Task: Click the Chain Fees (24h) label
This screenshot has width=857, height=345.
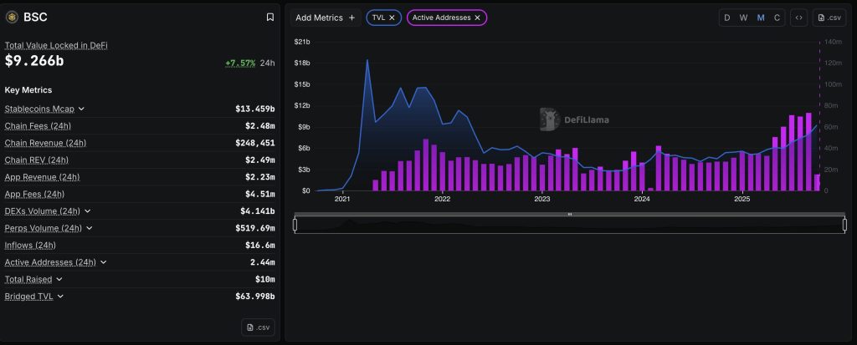Action: (38, 126)
